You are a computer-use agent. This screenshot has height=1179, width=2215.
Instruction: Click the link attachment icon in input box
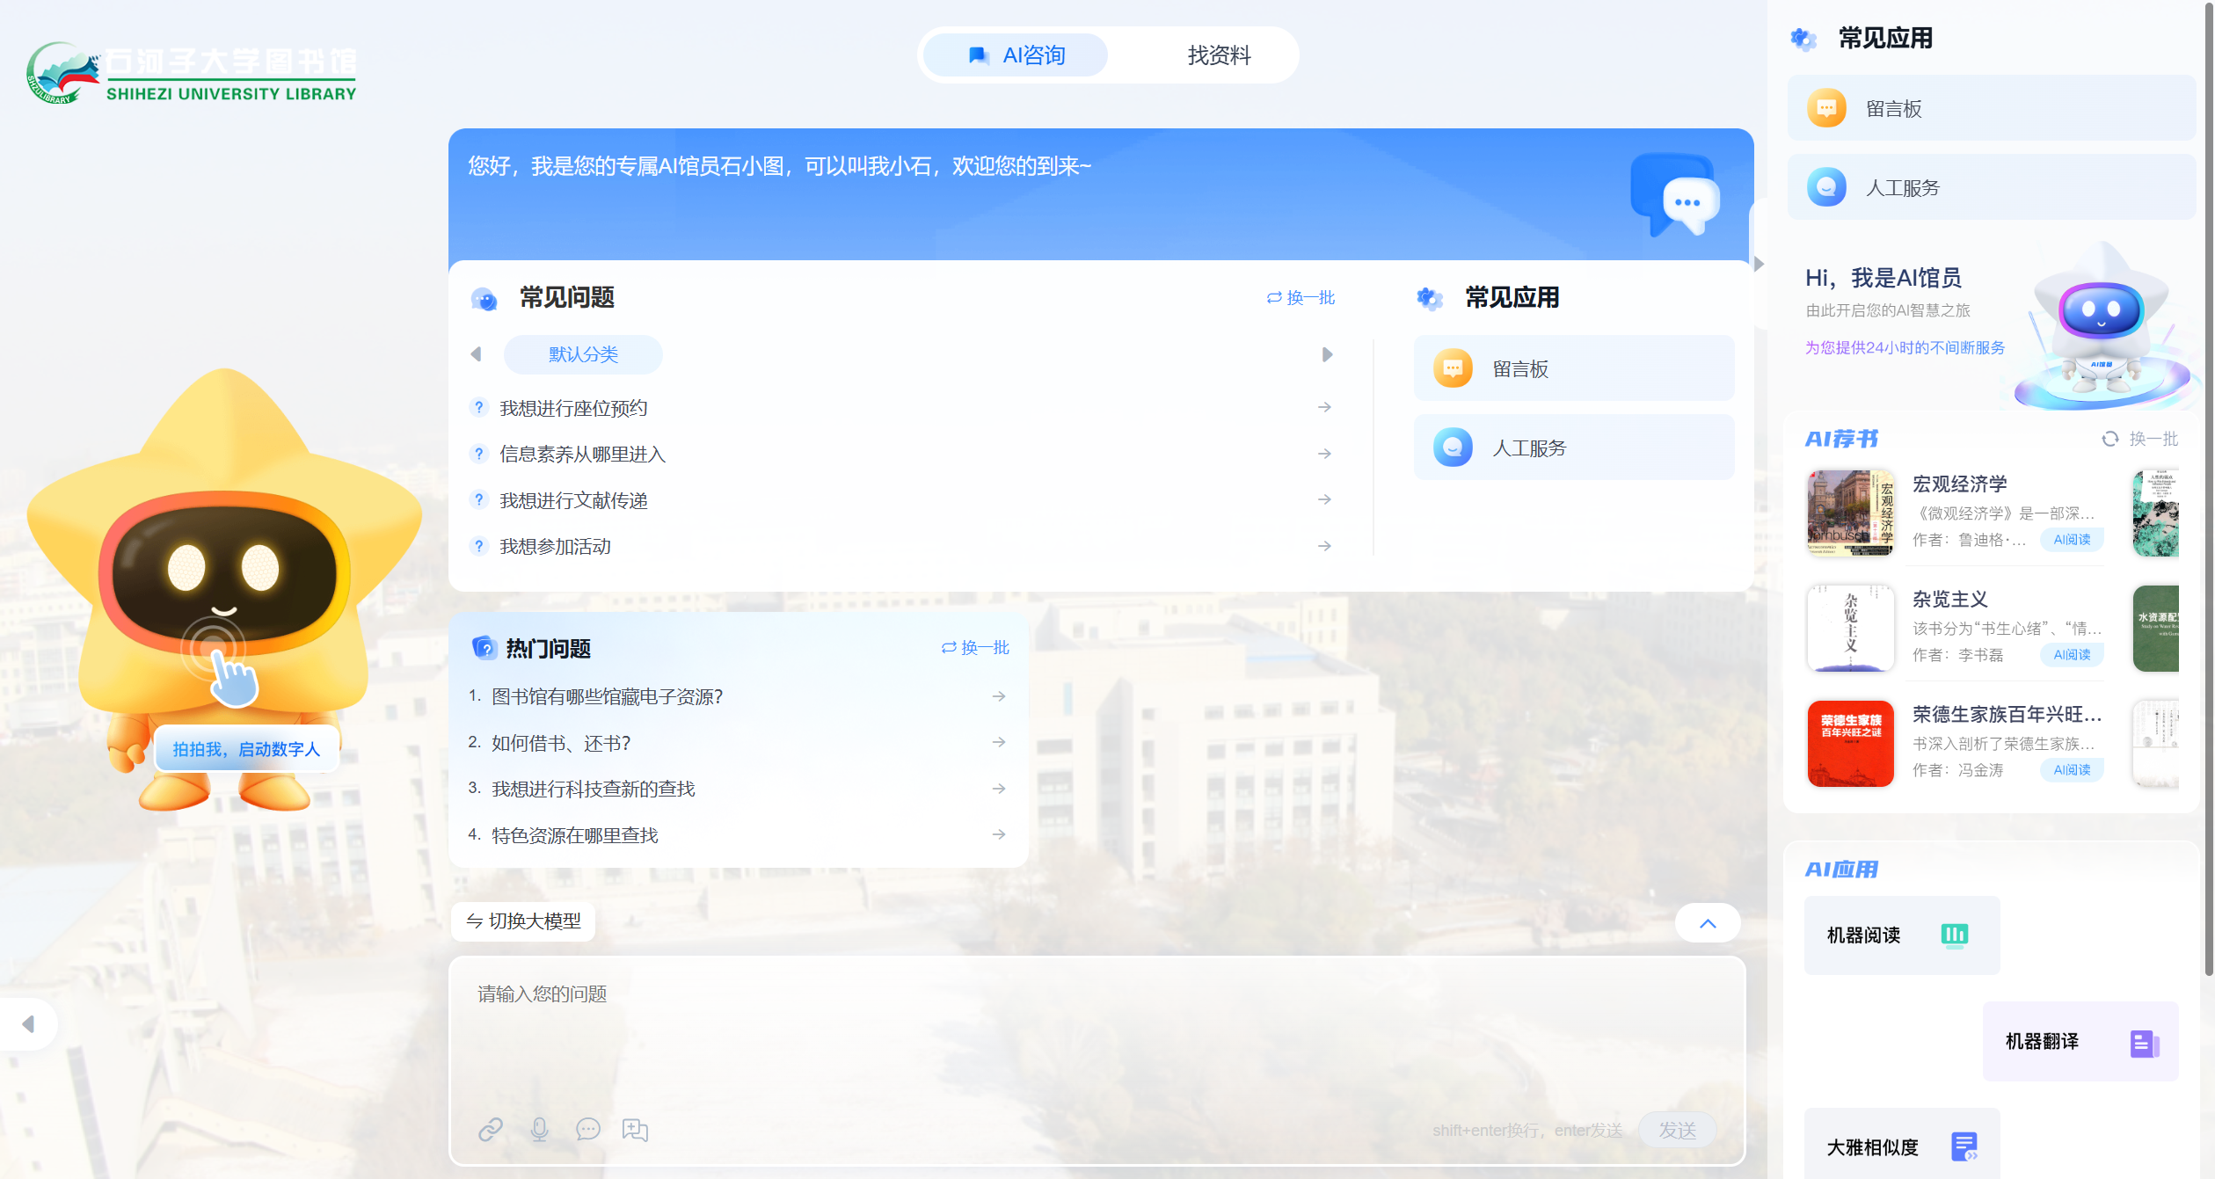pos(491,1129)
